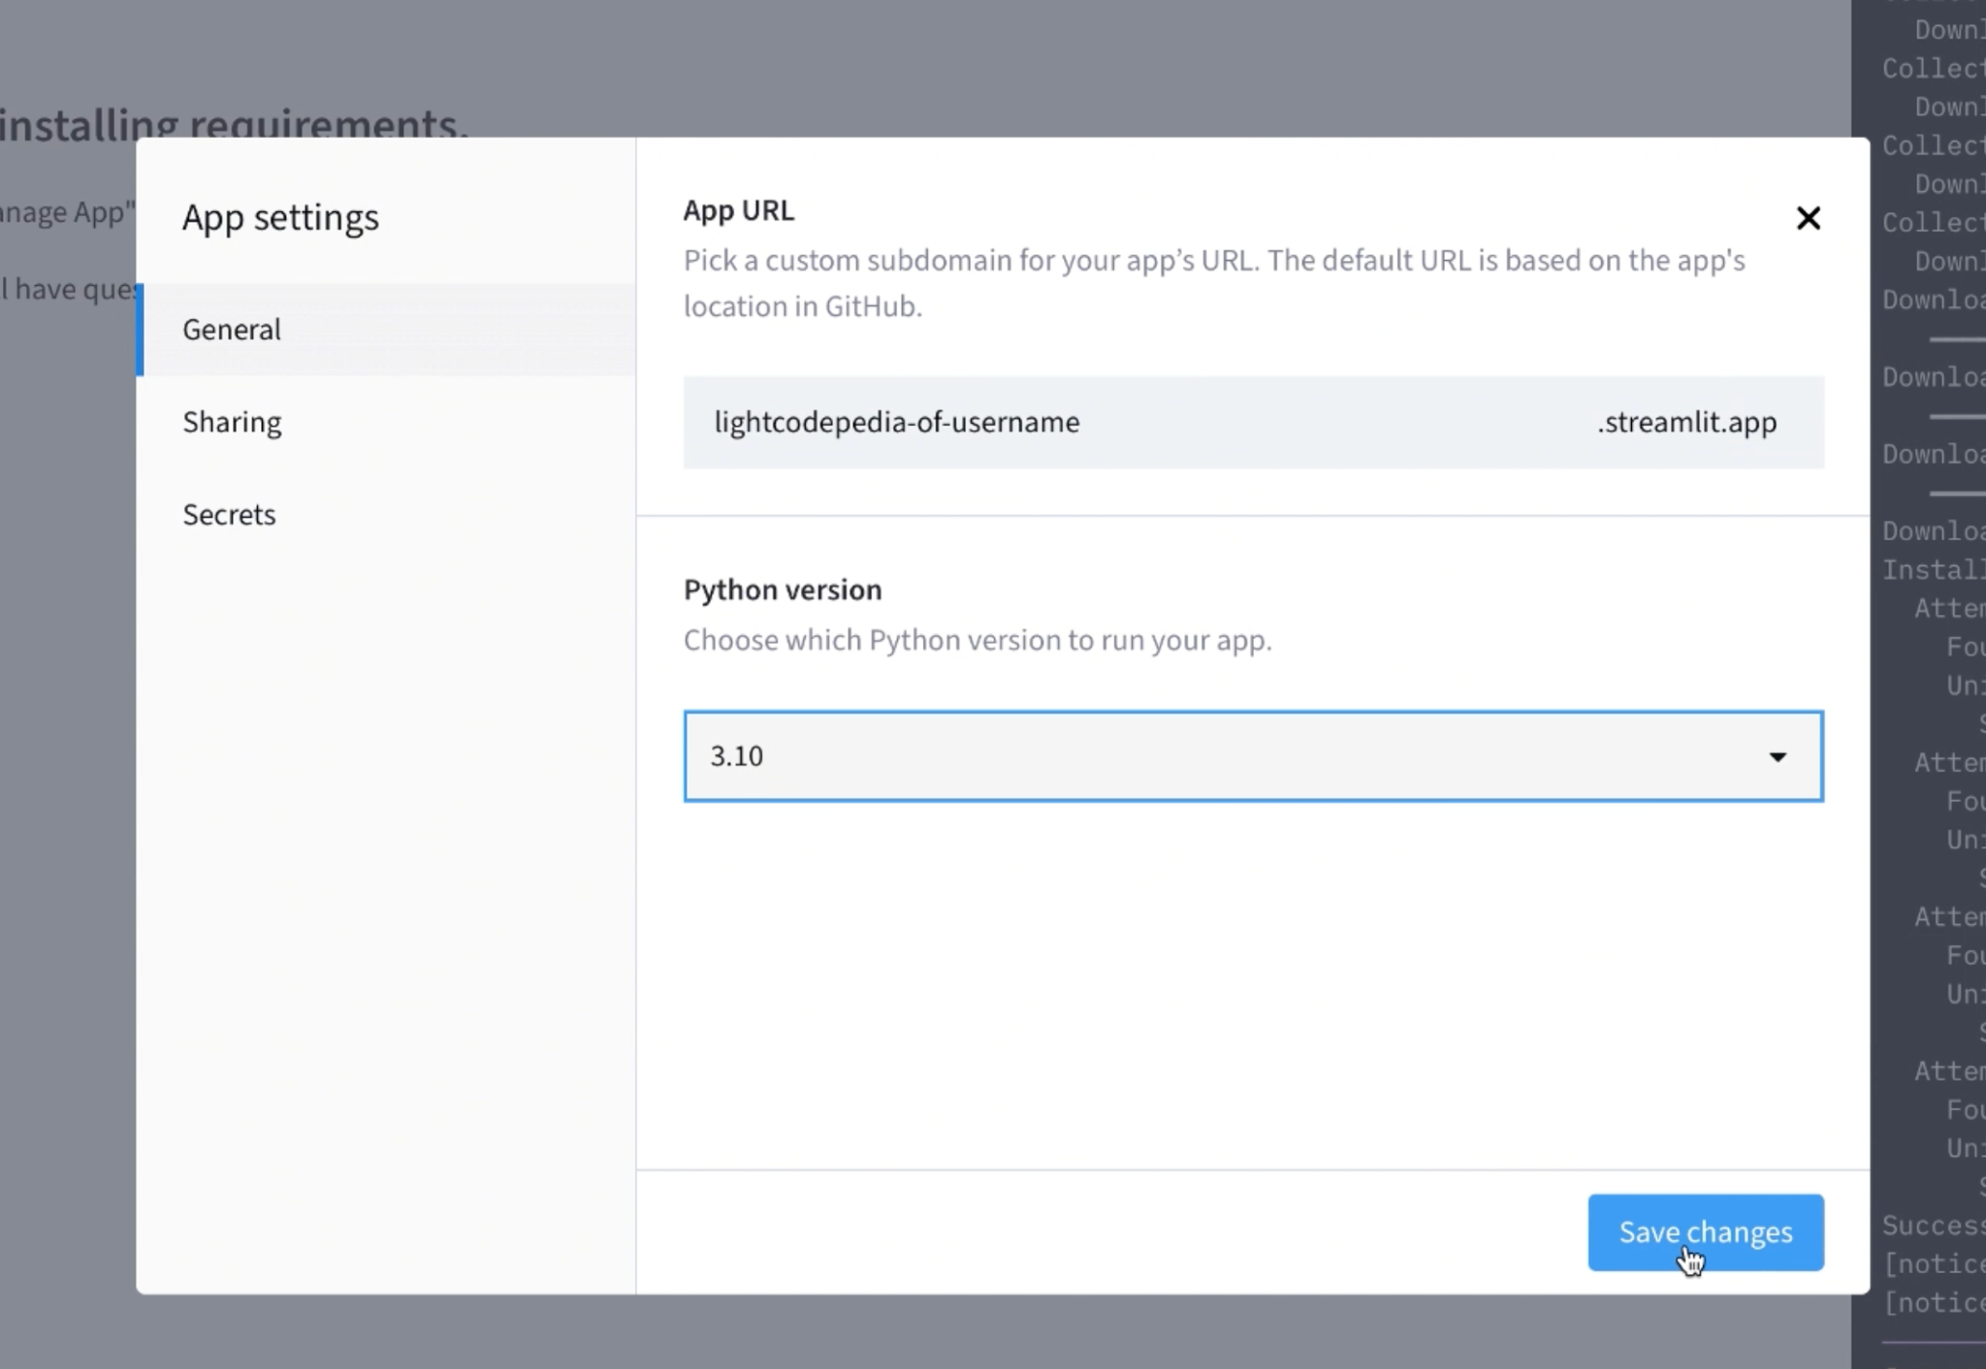
Task: Click the Python version dropdown arrow
Action: tap(1777, 756)
